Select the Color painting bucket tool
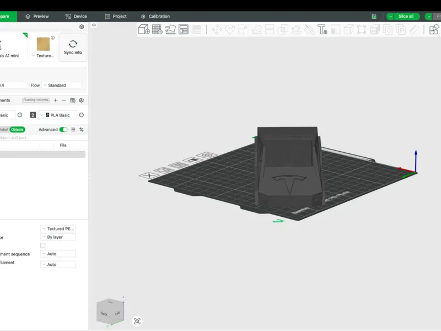 (309, 29)
